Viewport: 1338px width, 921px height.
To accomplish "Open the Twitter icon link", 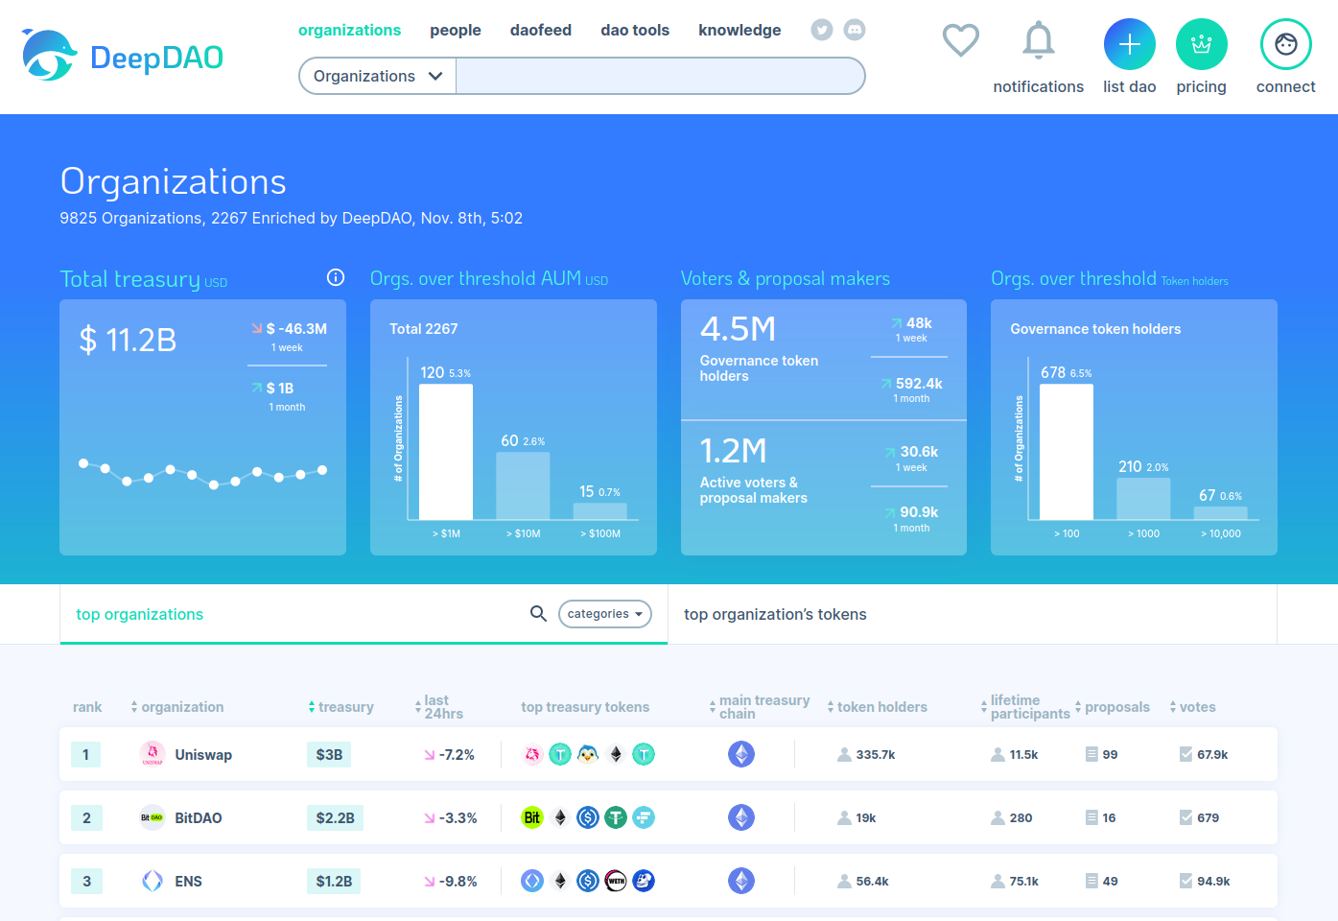I will point(822,30).
